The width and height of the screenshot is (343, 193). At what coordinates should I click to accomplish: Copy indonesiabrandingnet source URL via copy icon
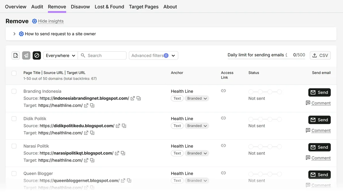click(x=139, y=98)
